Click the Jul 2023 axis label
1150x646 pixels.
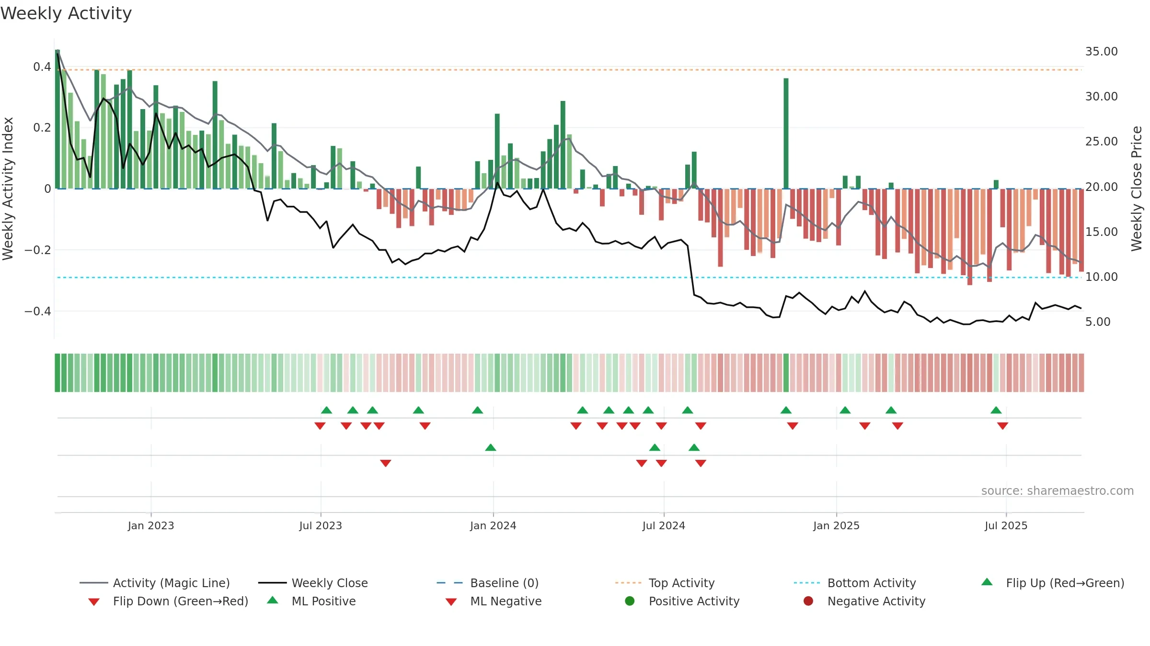point(321,525)
